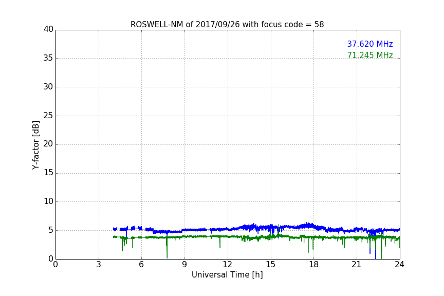
Task: Click the x-axis tick label '12'
Action: 227,265
